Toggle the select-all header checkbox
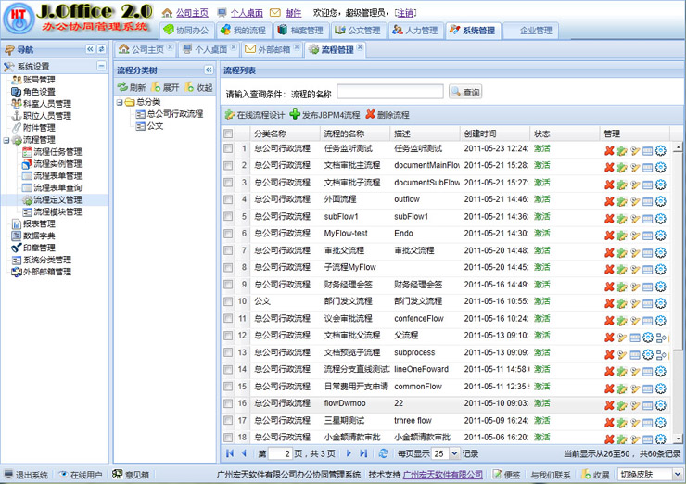This screenshot has height=484, width=686. pos(229,134)
